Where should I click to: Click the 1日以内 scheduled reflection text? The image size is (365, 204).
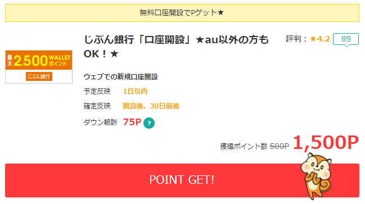135,92
